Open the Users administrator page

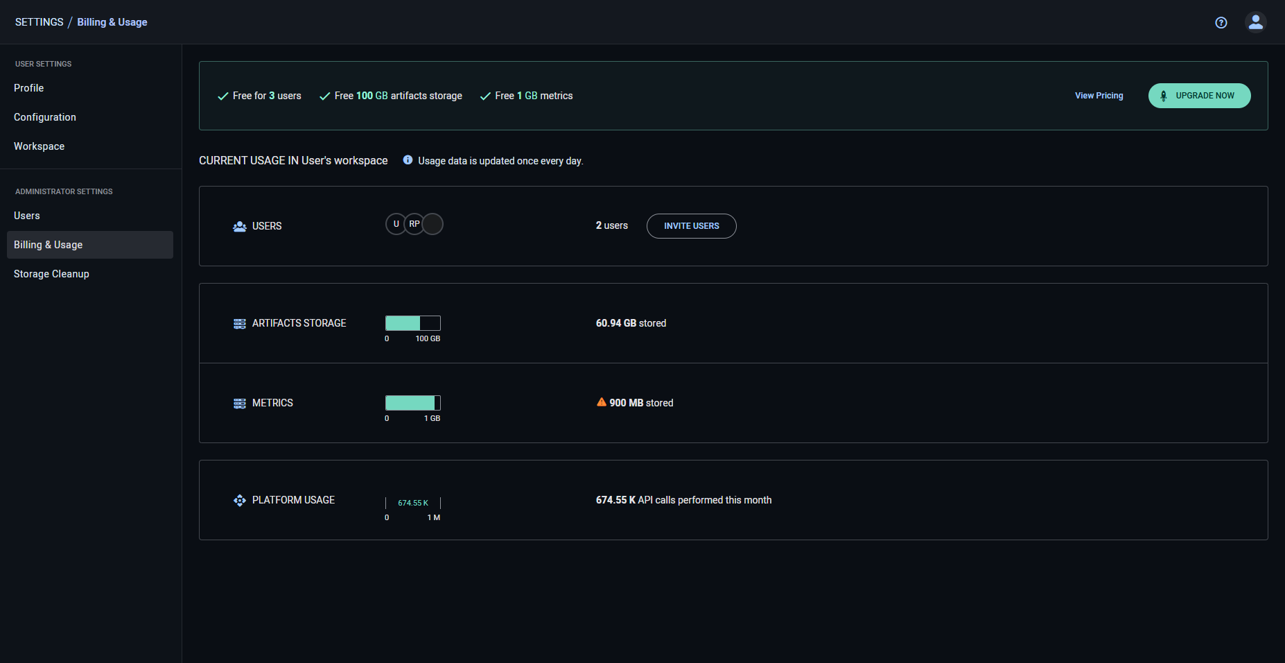pyautogui.click(x=27, y=216)
